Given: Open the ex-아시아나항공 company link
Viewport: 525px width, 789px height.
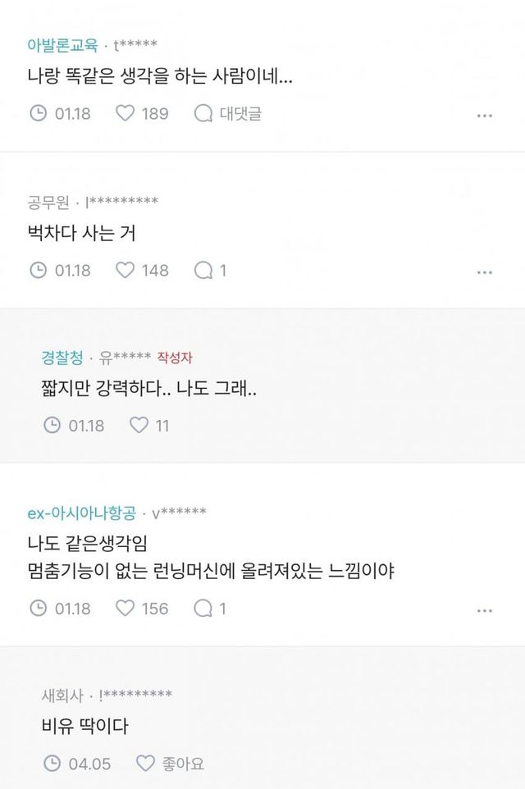Looking at the screenshot, I should tap(81, 513).
